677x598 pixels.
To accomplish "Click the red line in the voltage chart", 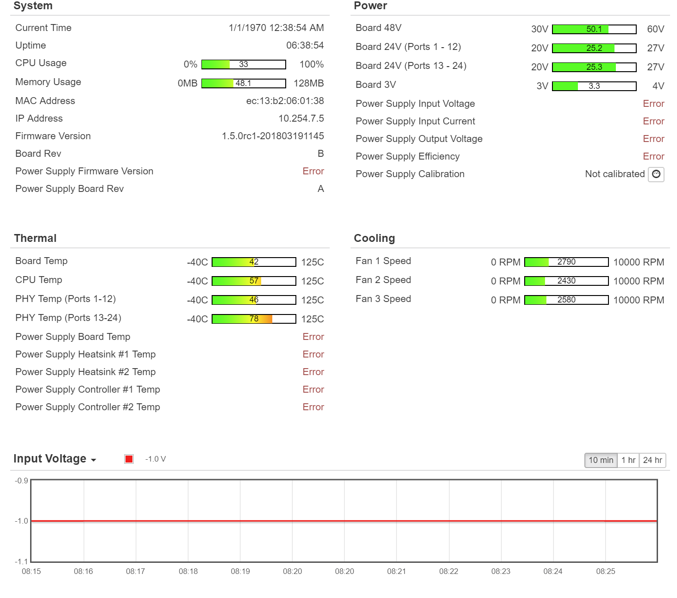I will click(344, 521).
